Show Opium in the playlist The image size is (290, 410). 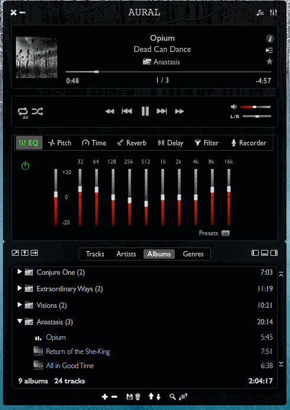click(x=269, y=50)
